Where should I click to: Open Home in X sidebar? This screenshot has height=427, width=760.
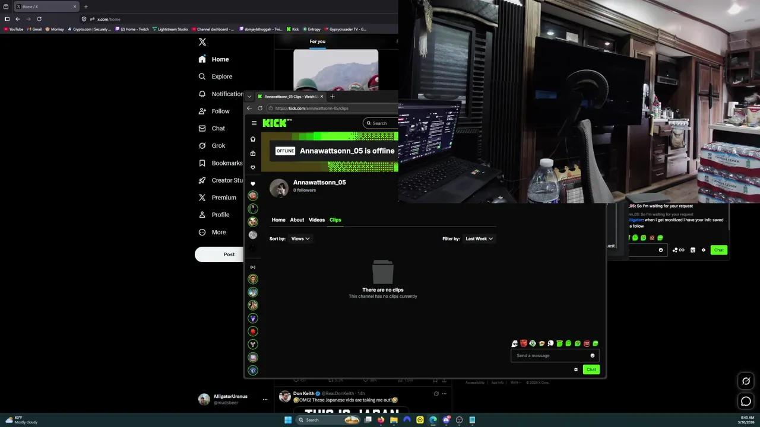[x=214, y=59]
